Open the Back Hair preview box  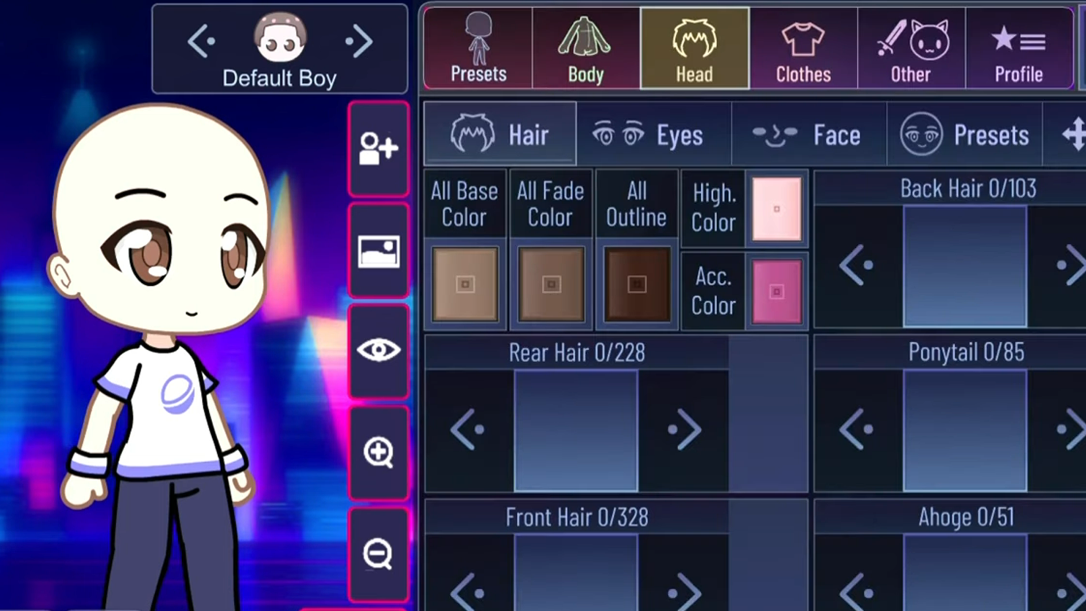pyautogui.click(x=965, y=266)
